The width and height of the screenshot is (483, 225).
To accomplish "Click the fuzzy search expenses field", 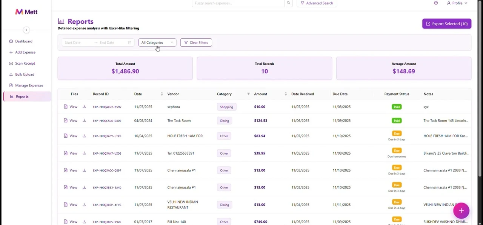I will tap(238, 3).
